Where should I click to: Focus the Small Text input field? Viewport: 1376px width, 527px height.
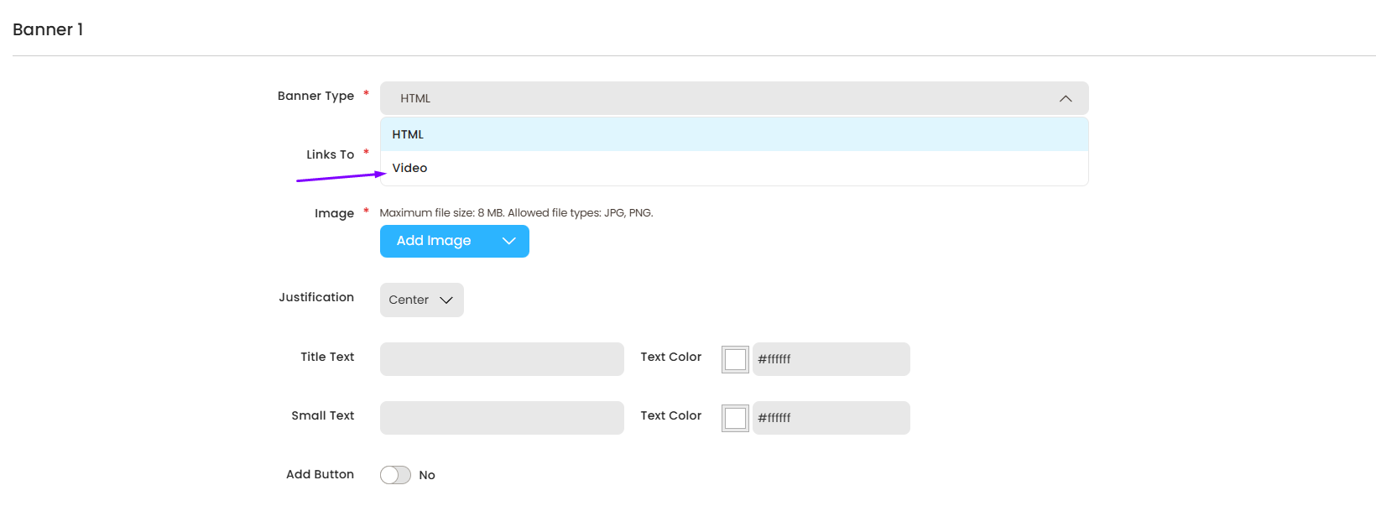tap(502, 418)
